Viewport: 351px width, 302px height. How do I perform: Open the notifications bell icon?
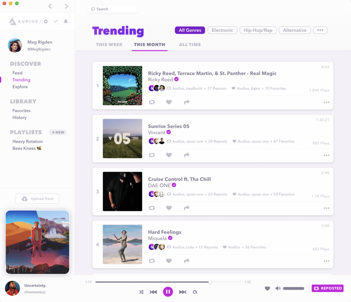tap(66, 22)
